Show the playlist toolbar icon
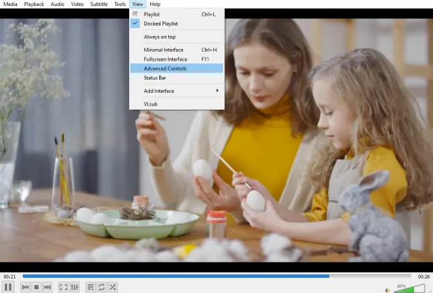The height and width of the screenshot is (293, 433). [90, 287]
